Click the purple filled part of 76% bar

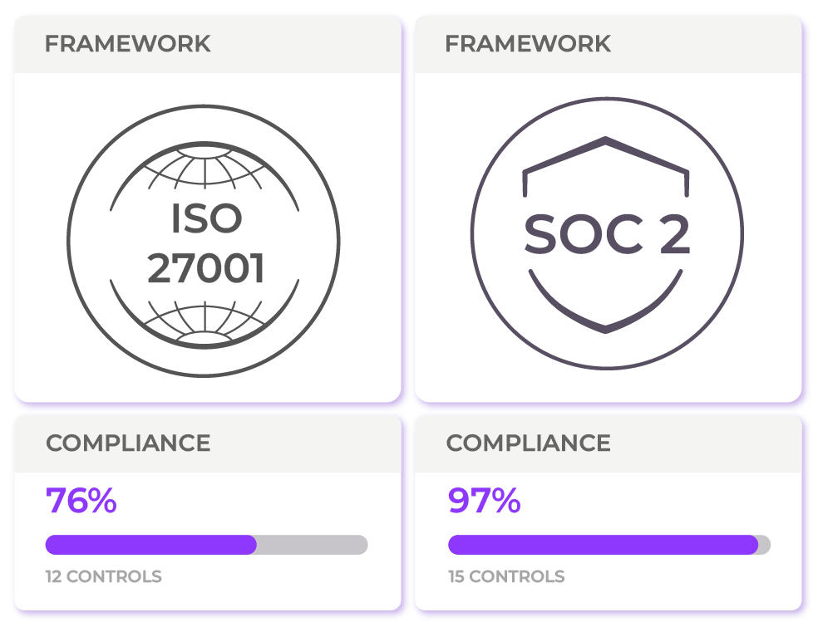pyautogui.click(x=150, y=545)
